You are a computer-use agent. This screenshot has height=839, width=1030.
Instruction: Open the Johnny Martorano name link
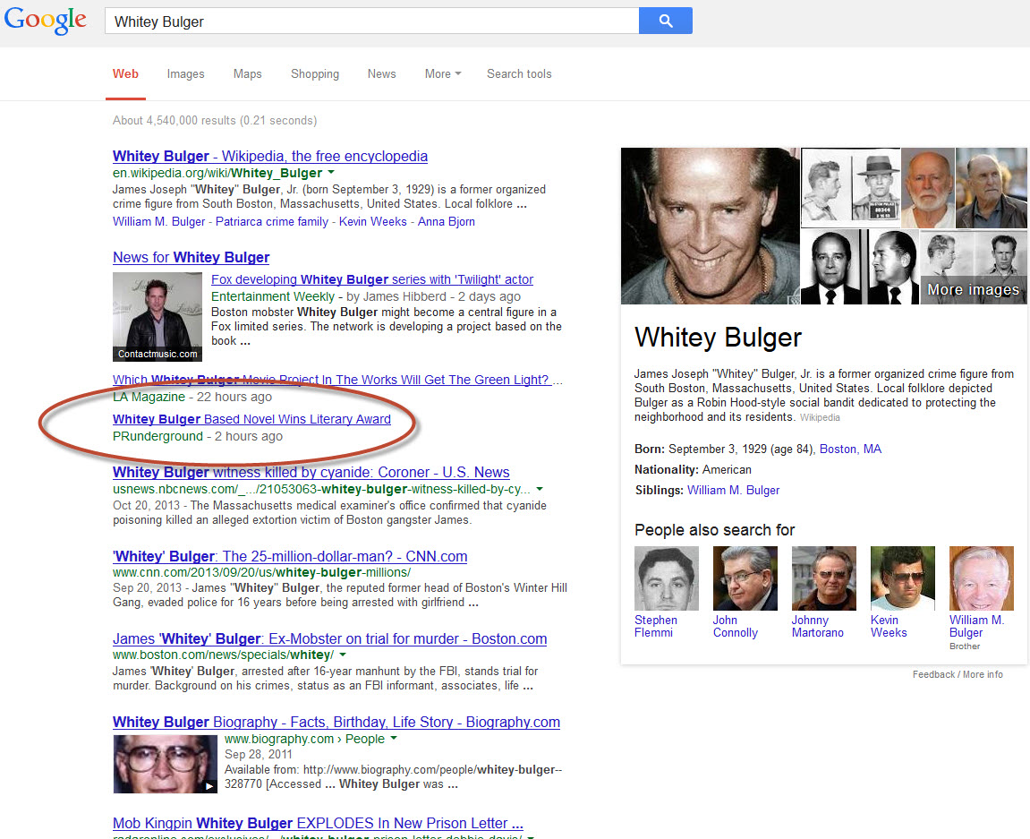point(817,627)
